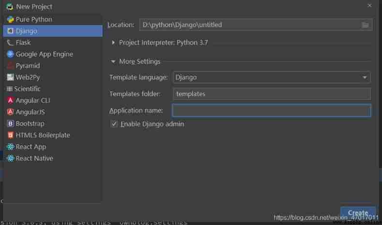The height and width of the screenshot is (225, 382).
Task: Choose Pyramid project type
Action: pos(53,66)
